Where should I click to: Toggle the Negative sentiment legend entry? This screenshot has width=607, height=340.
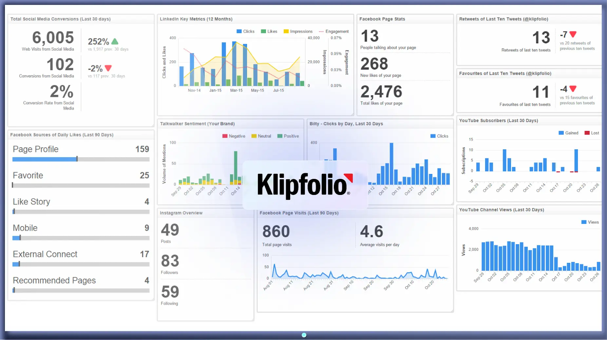[x=234, y=136]
